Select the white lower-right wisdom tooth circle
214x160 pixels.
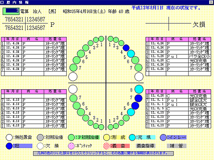click(x=73, y=89)
